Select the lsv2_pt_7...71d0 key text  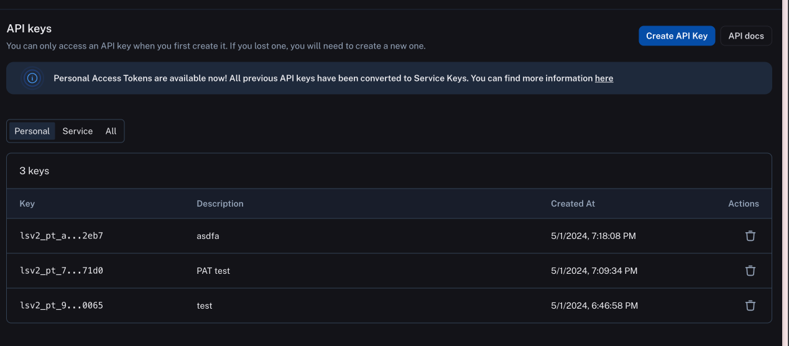click(61, 271)
